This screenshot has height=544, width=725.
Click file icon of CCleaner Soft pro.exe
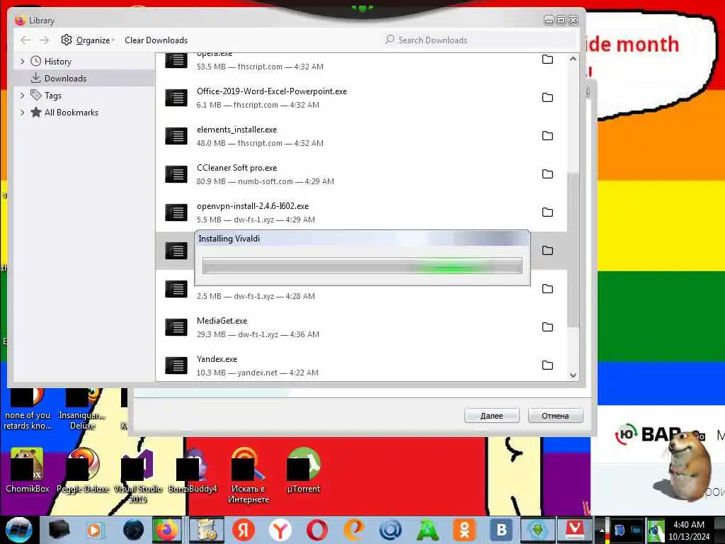click(x=176, y=174)
